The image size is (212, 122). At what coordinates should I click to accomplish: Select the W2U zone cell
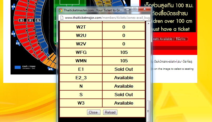click(x=81, y=35)
